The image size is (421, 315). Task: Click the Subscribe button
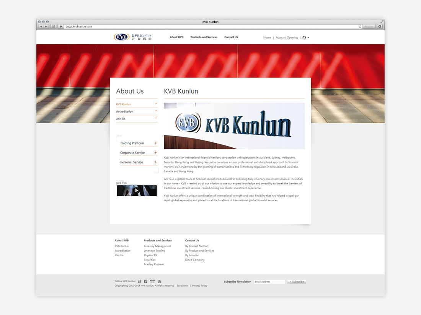click(x=296, y=282)
